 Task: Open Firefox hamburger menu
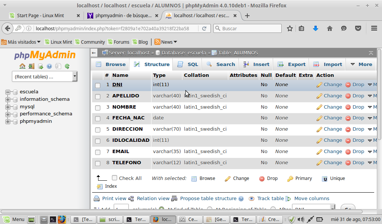pyautogui.click(x=374, y=28)
